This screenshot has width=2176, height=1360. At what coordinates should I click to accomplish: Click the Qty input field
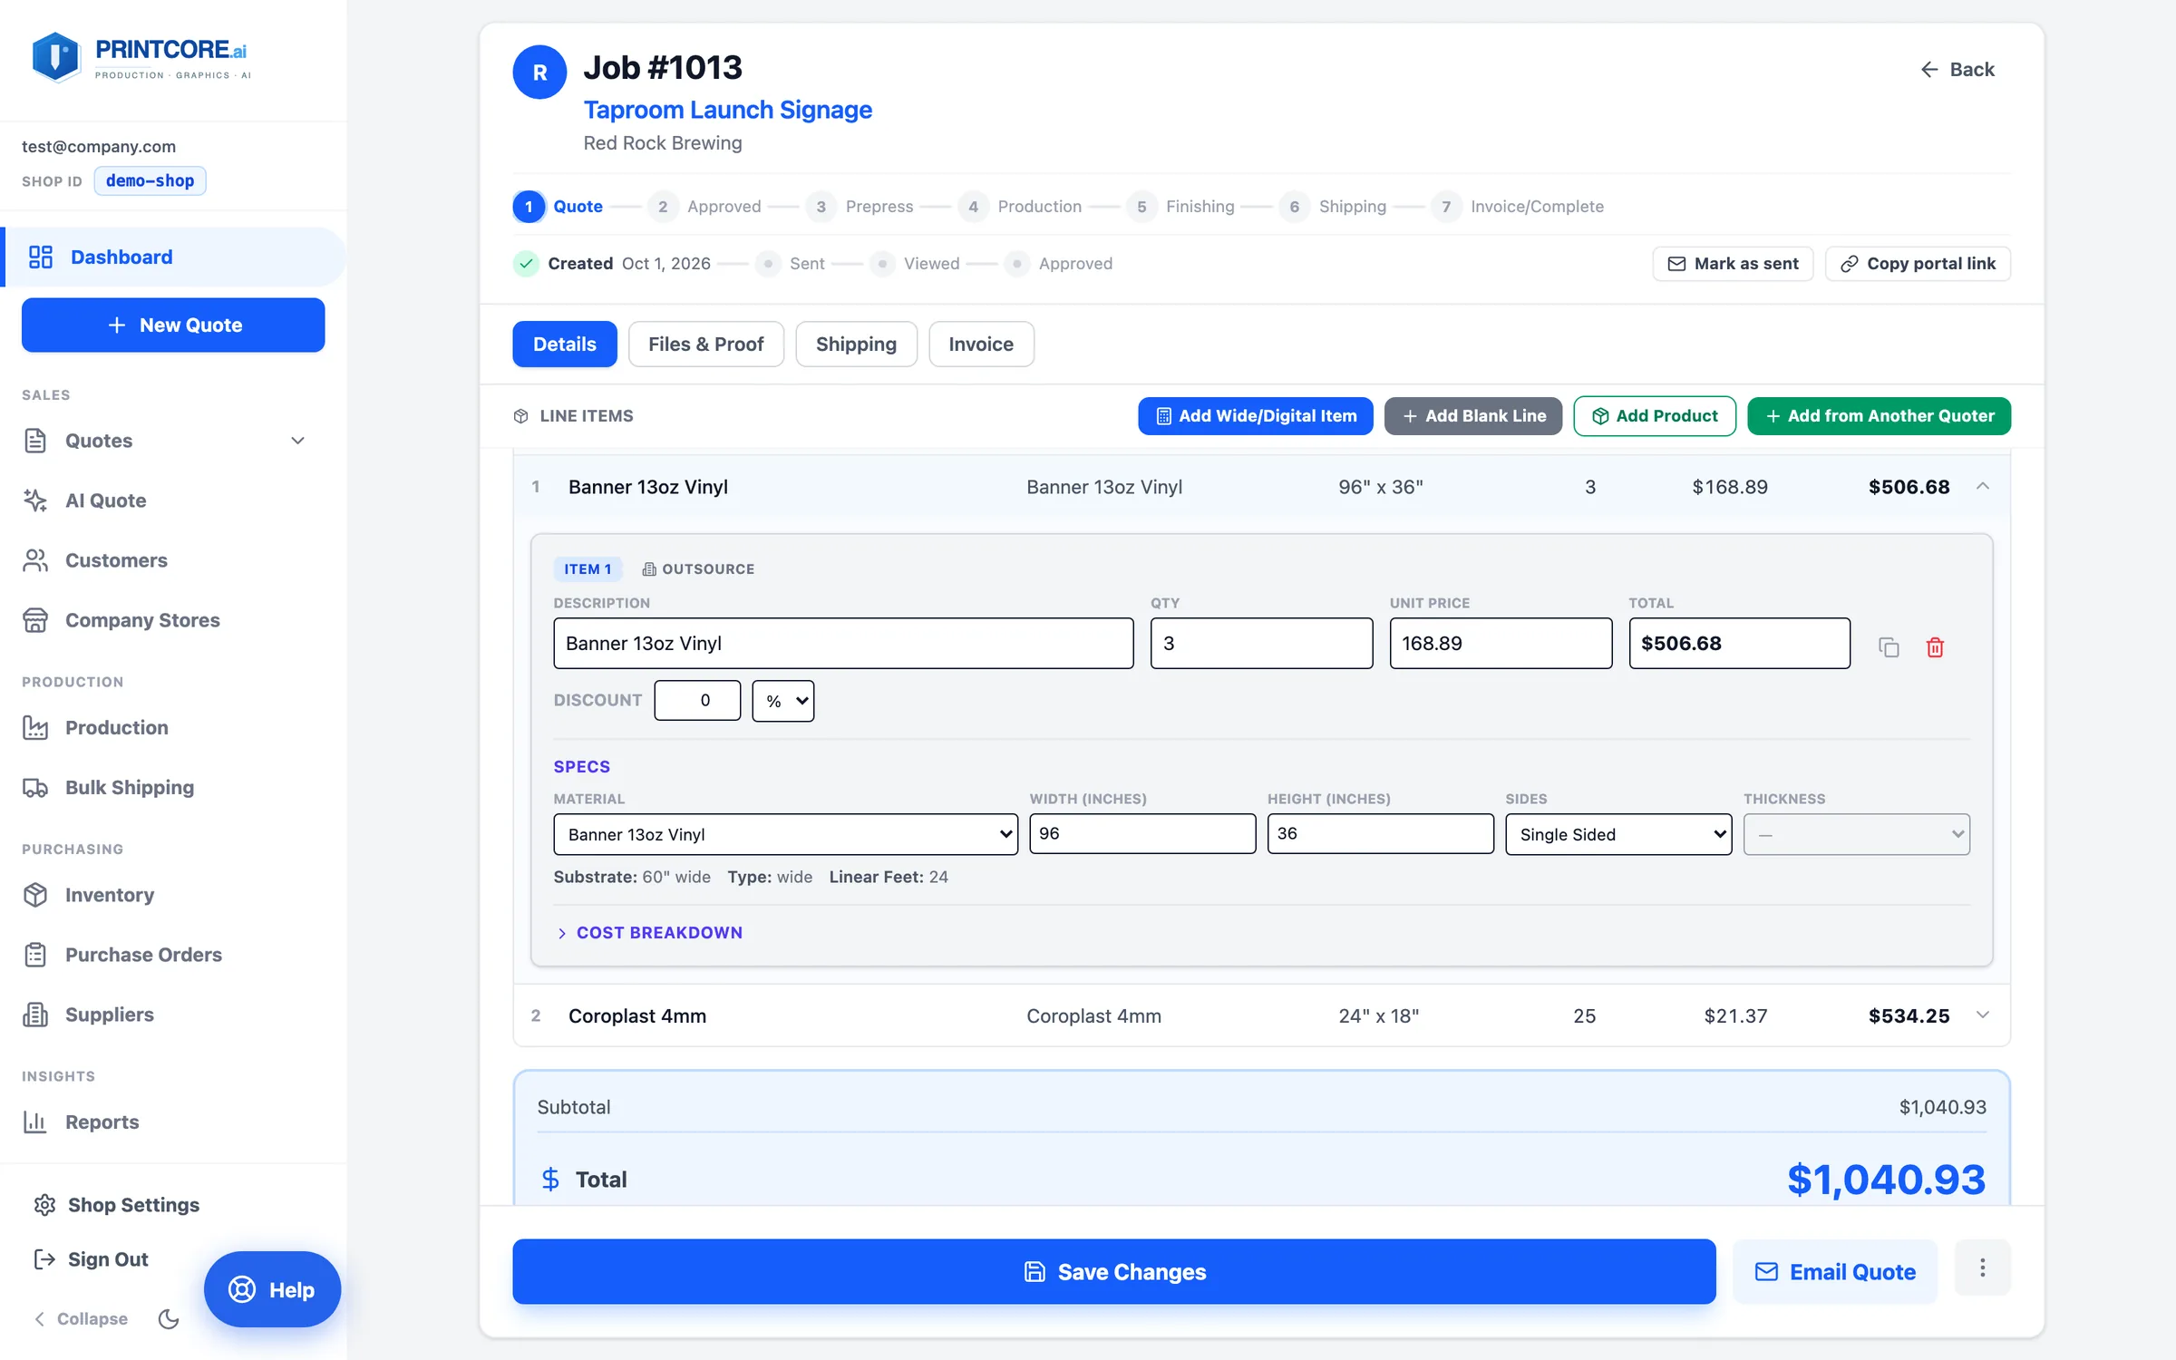tap(1261, 644)
